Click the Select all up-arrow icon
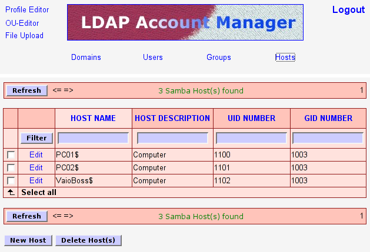The height and width of the screenshot is (252, 370). 11,192
